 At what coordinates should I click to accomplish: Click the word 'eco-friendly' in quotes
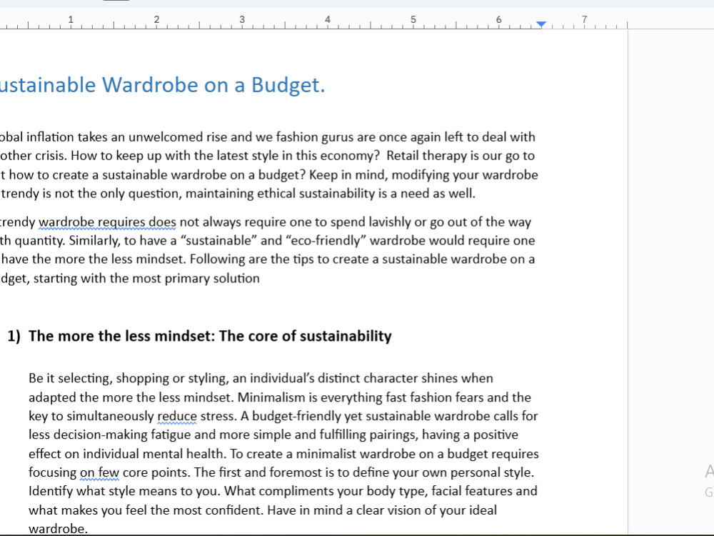325,240
